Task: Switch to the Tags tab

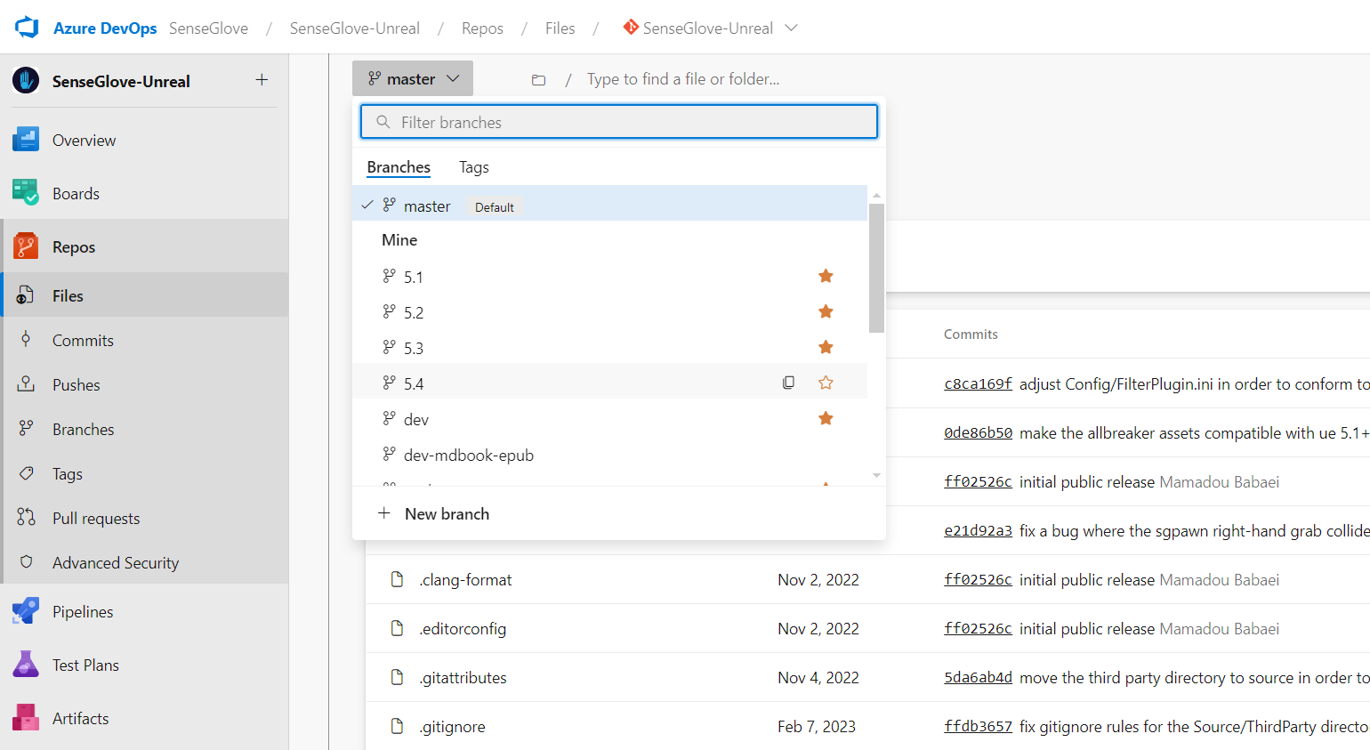Action: pos(473,166)
